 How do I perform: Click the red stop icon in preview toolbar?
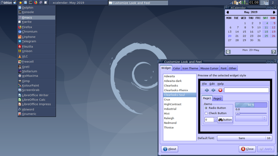(220, 90)
